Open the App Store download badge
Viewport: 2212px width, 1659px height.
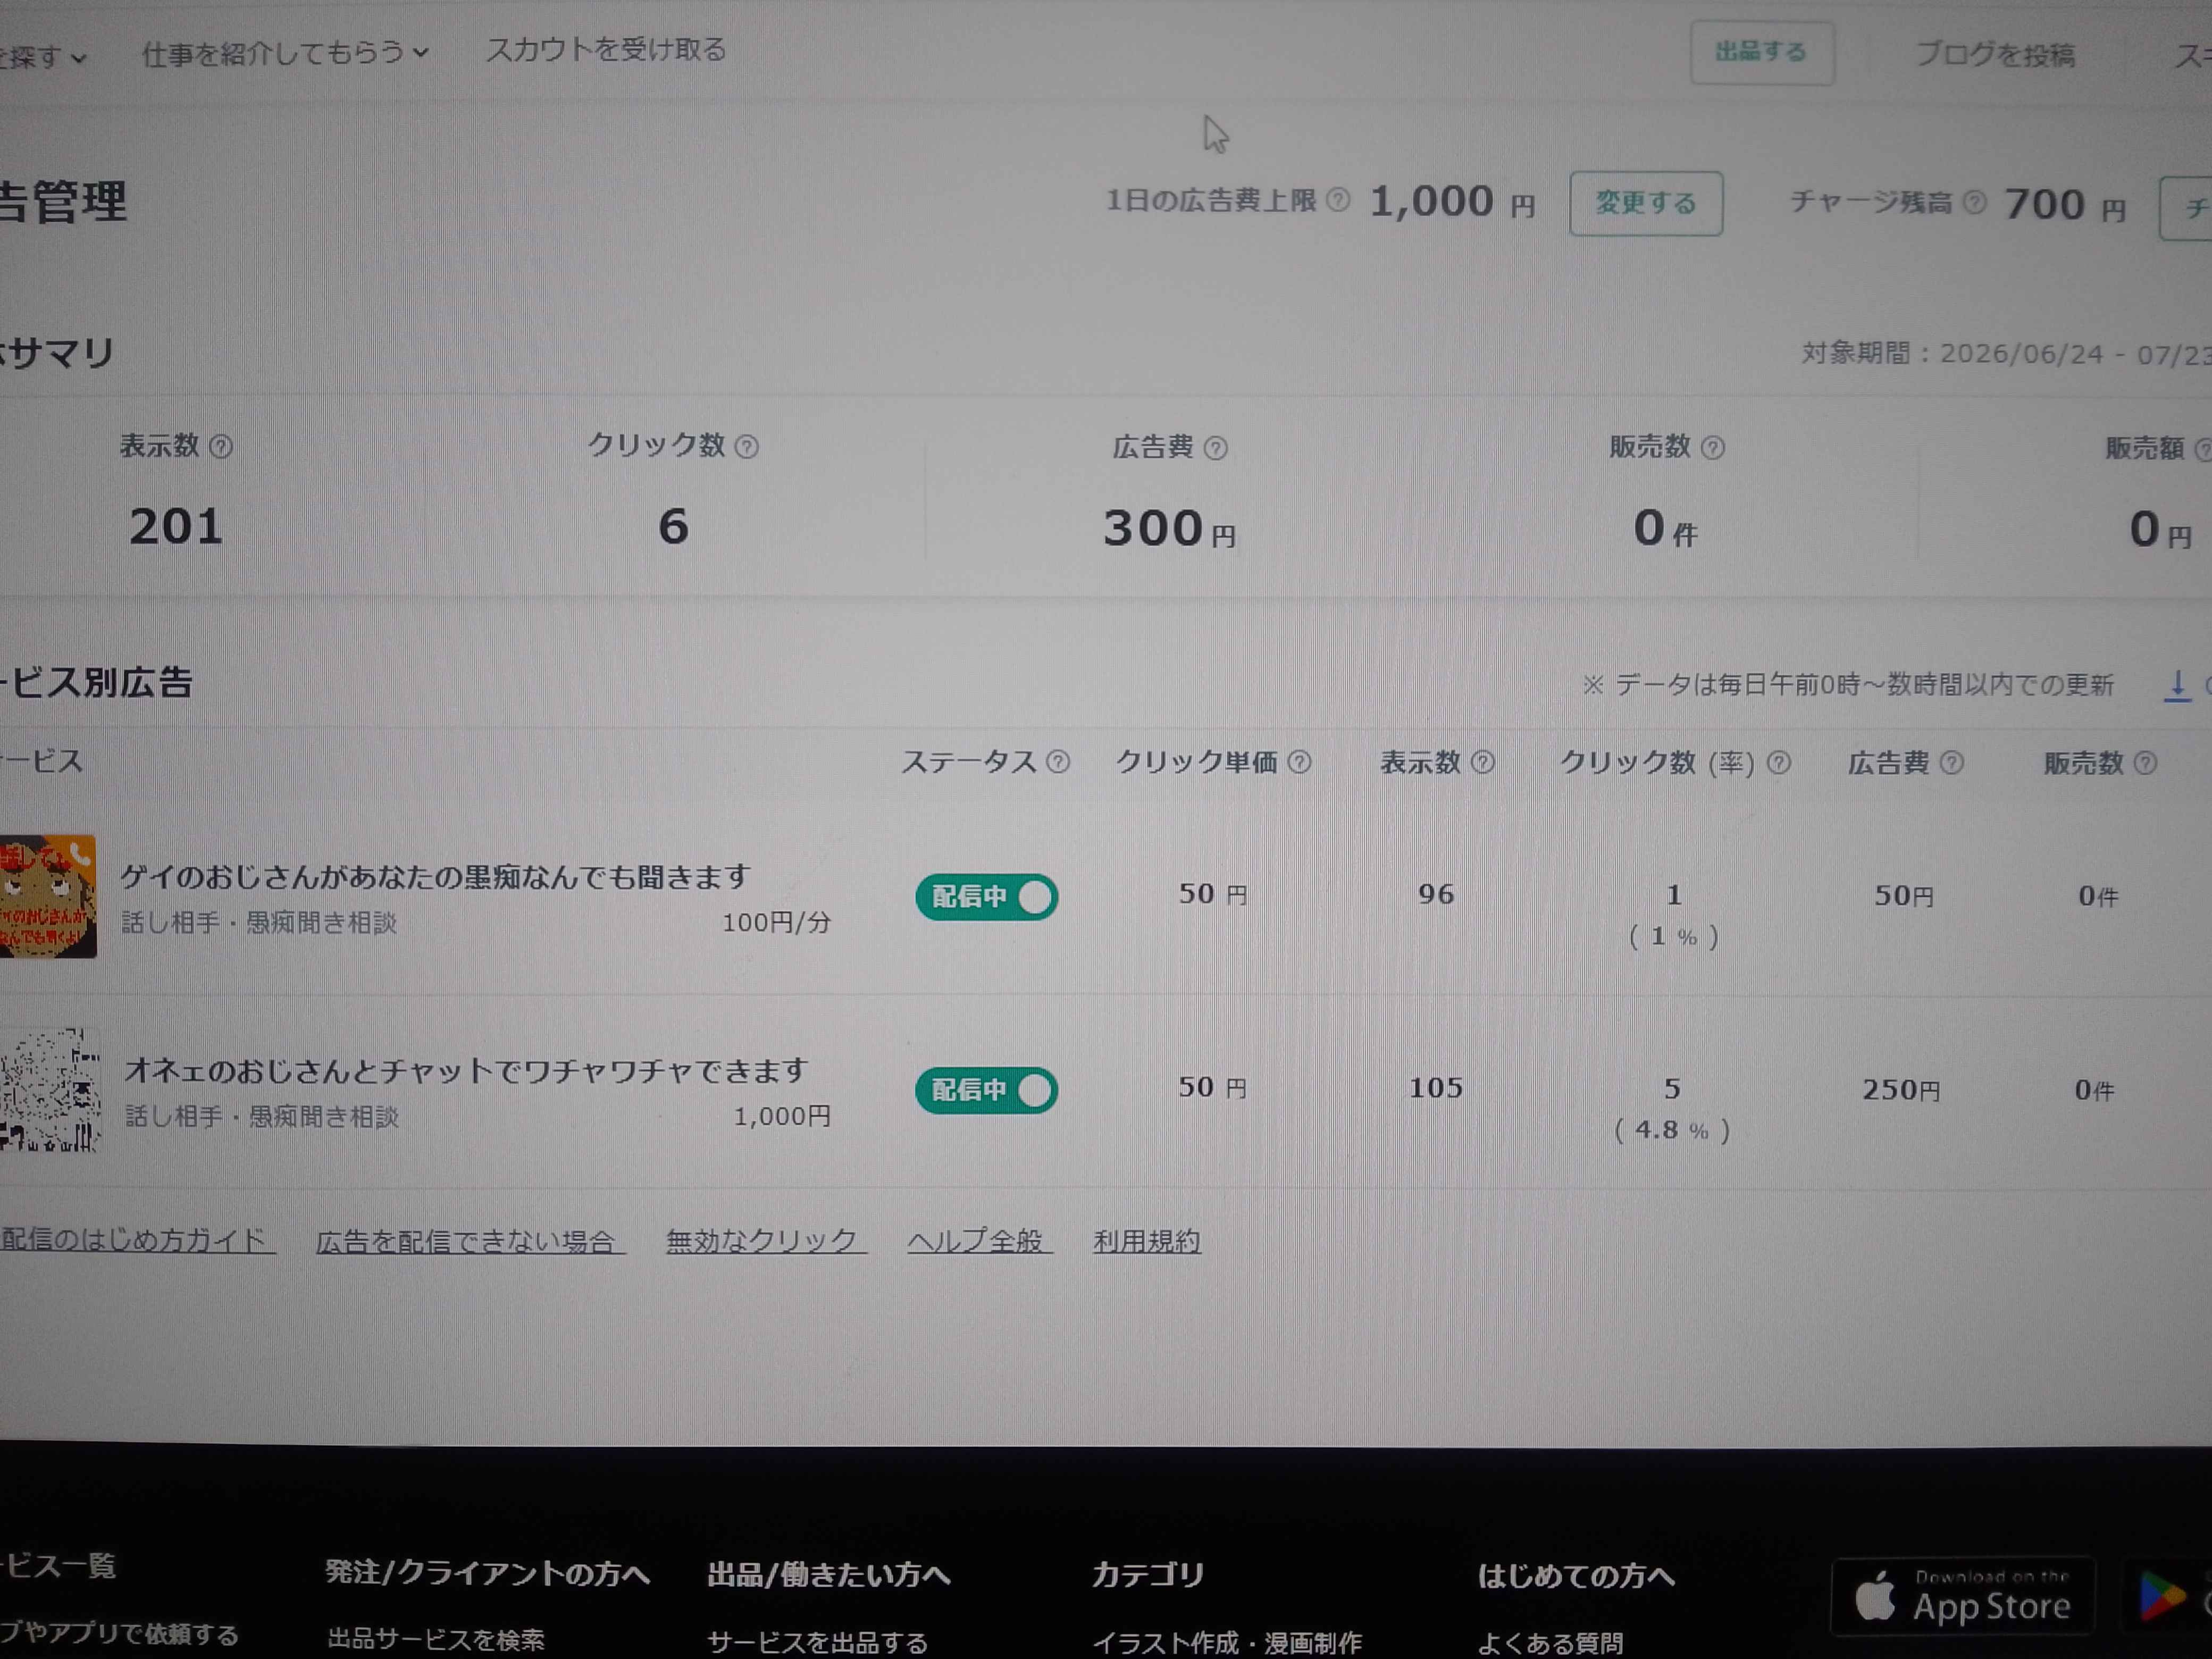pyautogui.click(x=1962, y=1596)
